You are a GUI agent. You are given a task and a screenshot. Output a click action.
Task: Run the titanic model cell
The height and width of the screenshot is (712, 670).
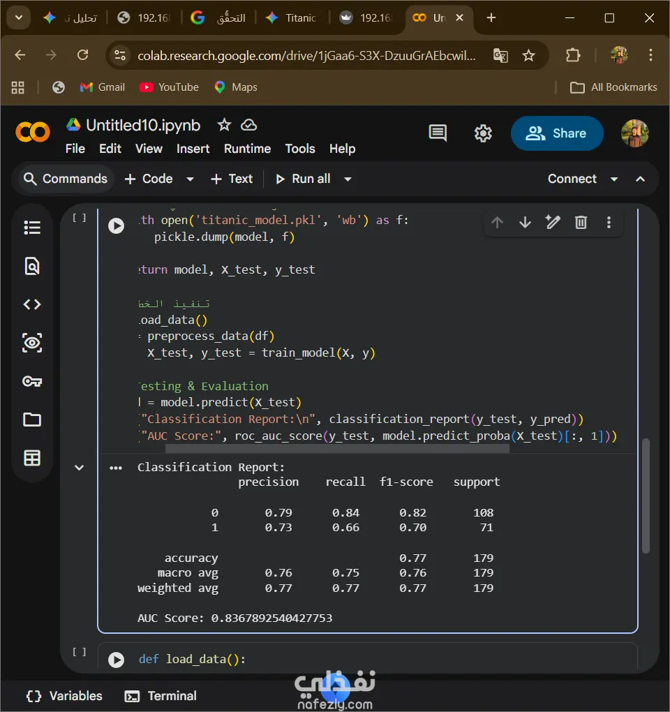(x=117, y=225)
